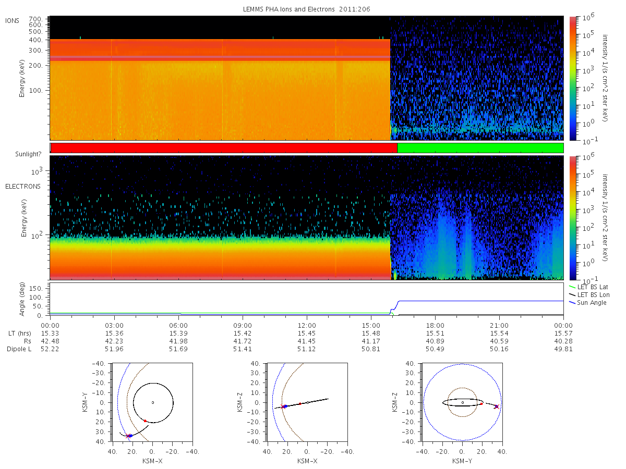Click the ELECTRONS panel label

(x=22, y=186)
